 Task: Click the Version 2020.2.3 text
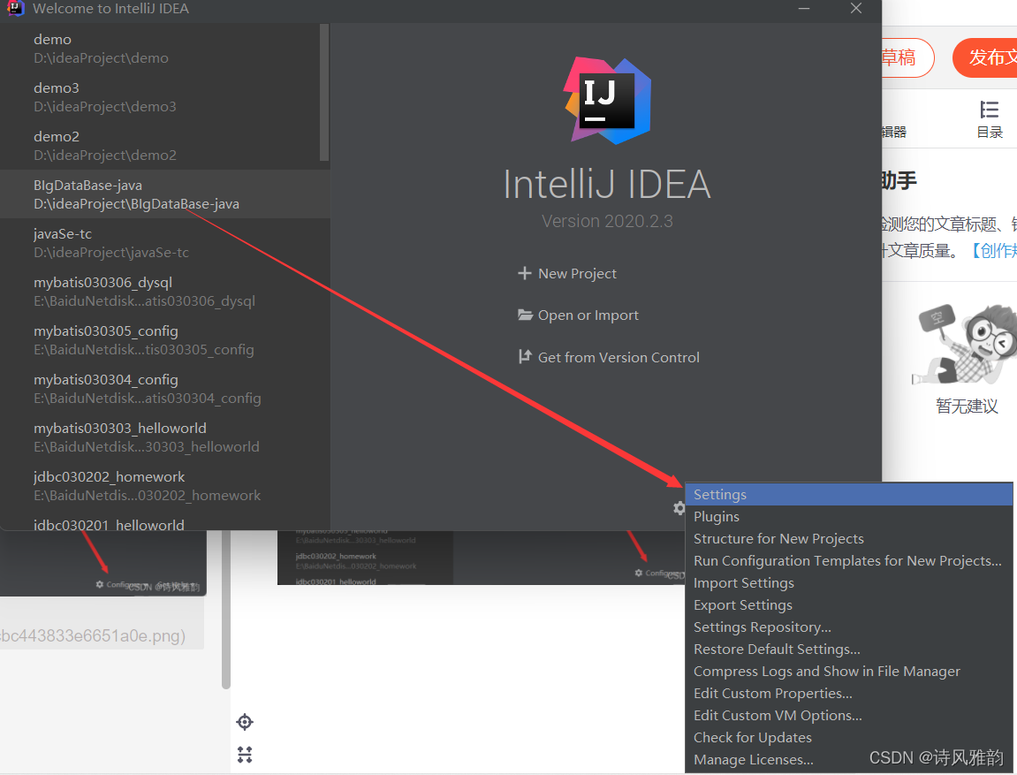click(607, 221)
